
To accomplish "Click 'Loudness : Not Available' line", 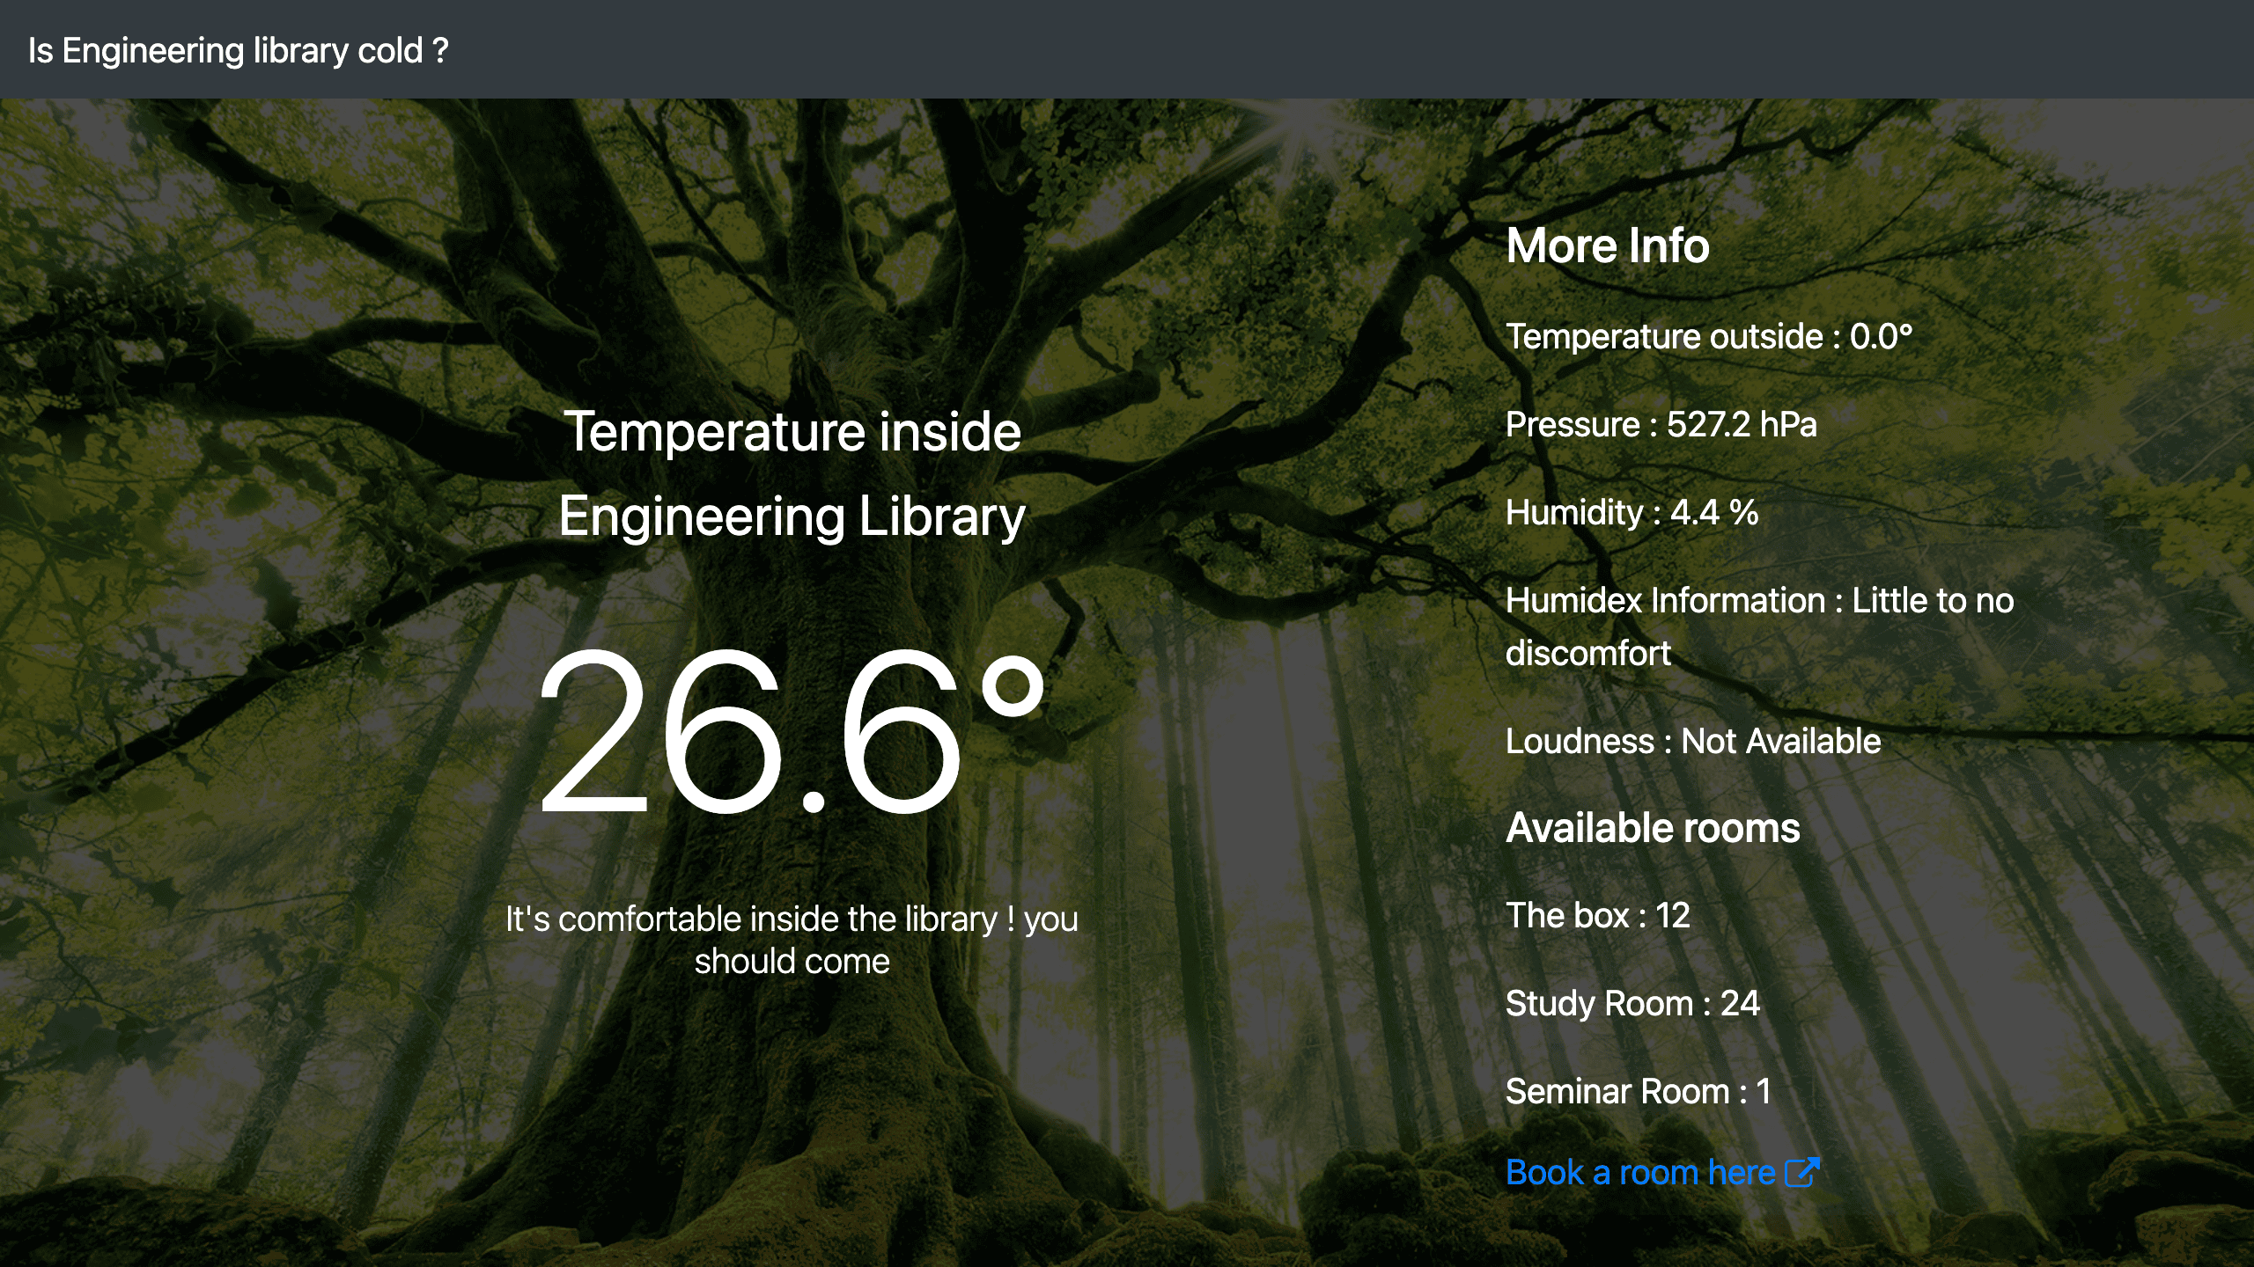I will (1693, 741).
